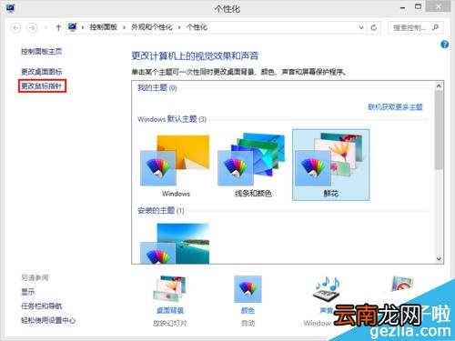This screenshot has width=455, height=341.
Task: Click the theme list scroll up arrow
Action: point(439,86)
